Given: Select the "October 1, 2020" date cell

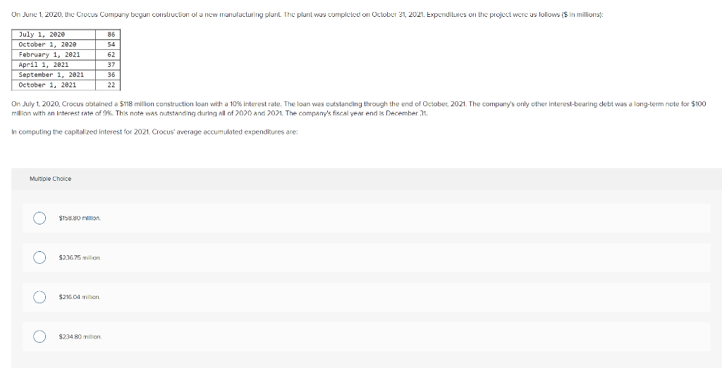Looking at the screenshot, I should (x=54, y=44).
